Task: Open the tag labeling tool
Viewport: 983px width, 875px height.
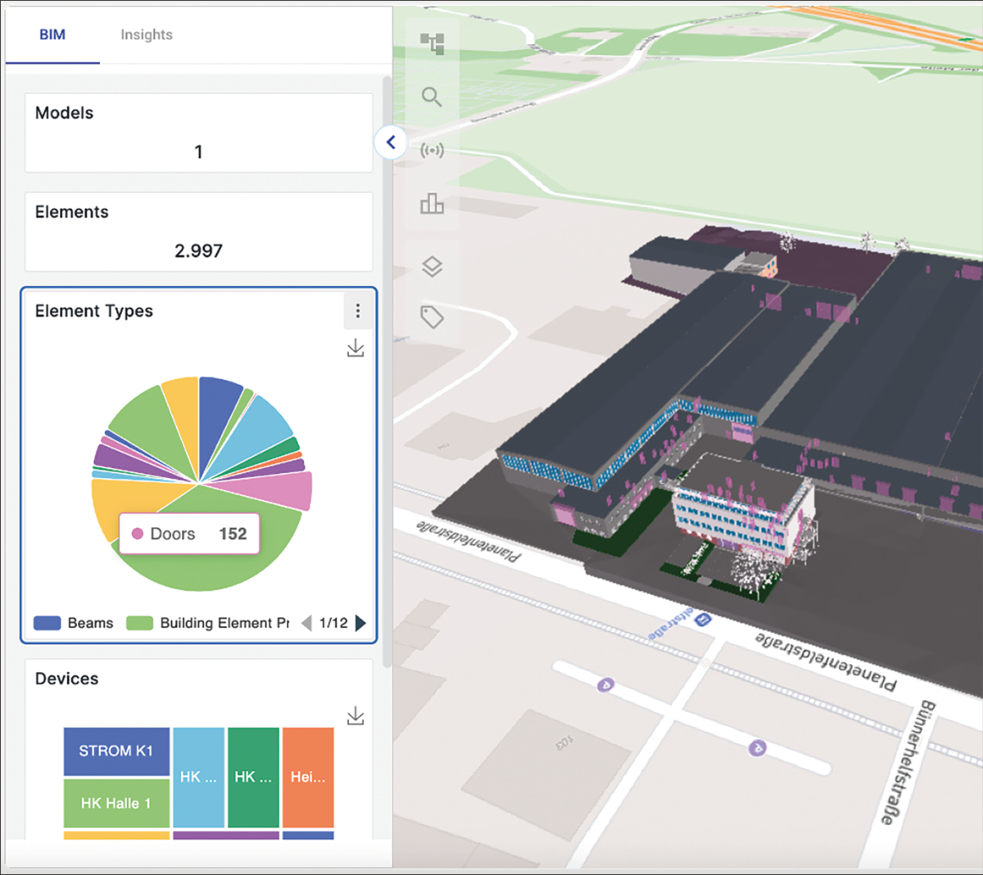Action: (x=432, y=318)
